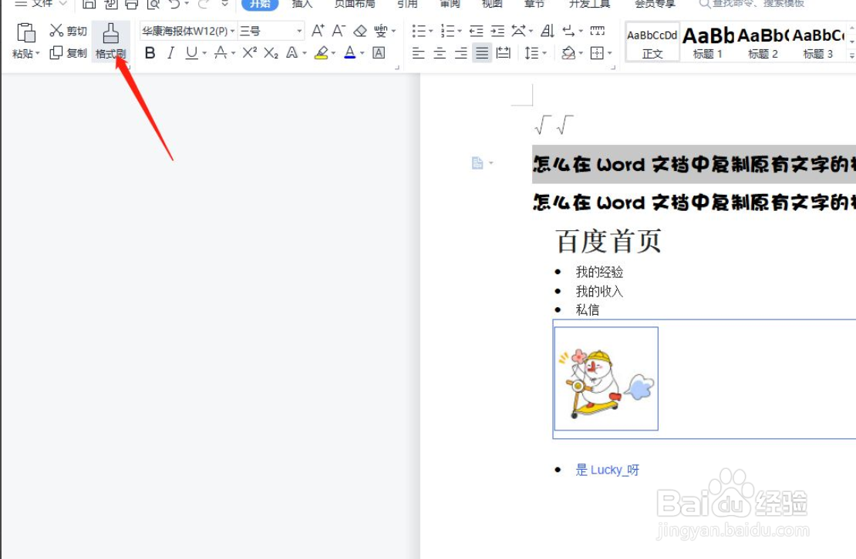Switch to the 开发工具 Developer tab
Image resolution: width=856 pixels, height=559 pixels.
coord(590,4)
